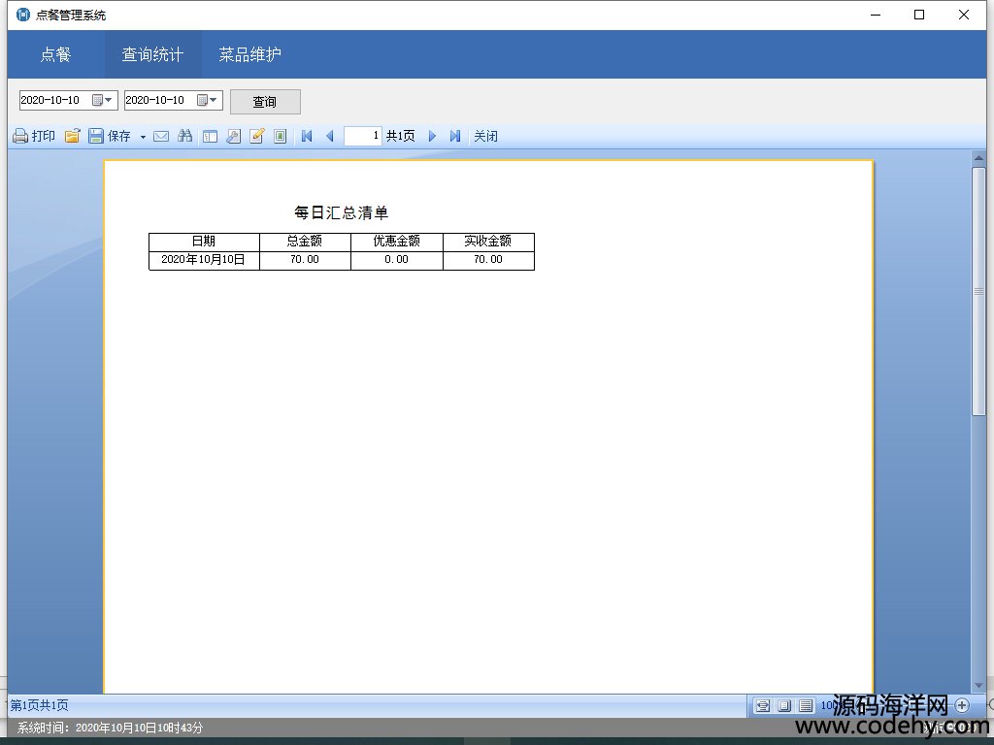
Task: Open page setup wrench icon
Action: [x=233, y=137]
